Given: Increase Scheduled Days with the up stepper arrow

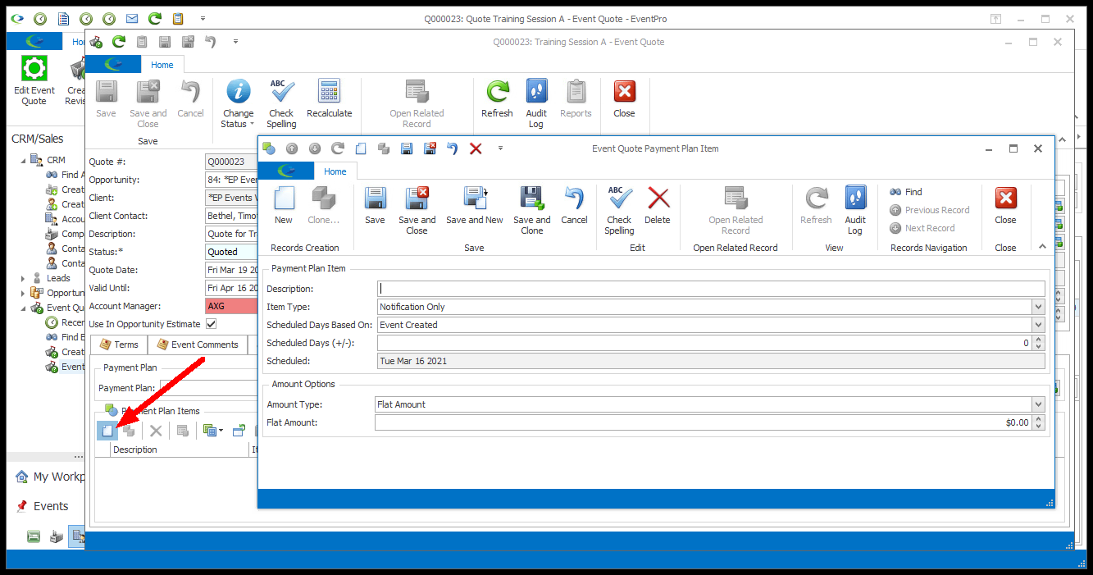Looking at the screenshot, I should [x=1039, y=340].
